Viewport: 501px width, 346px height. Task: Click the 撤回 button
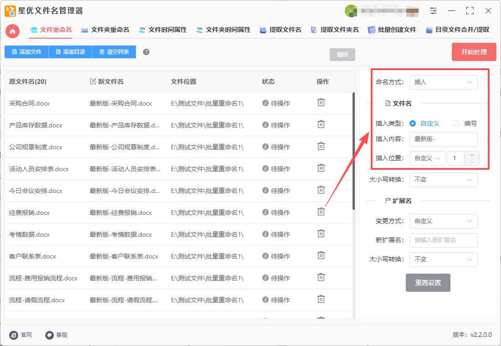[342, 55]
